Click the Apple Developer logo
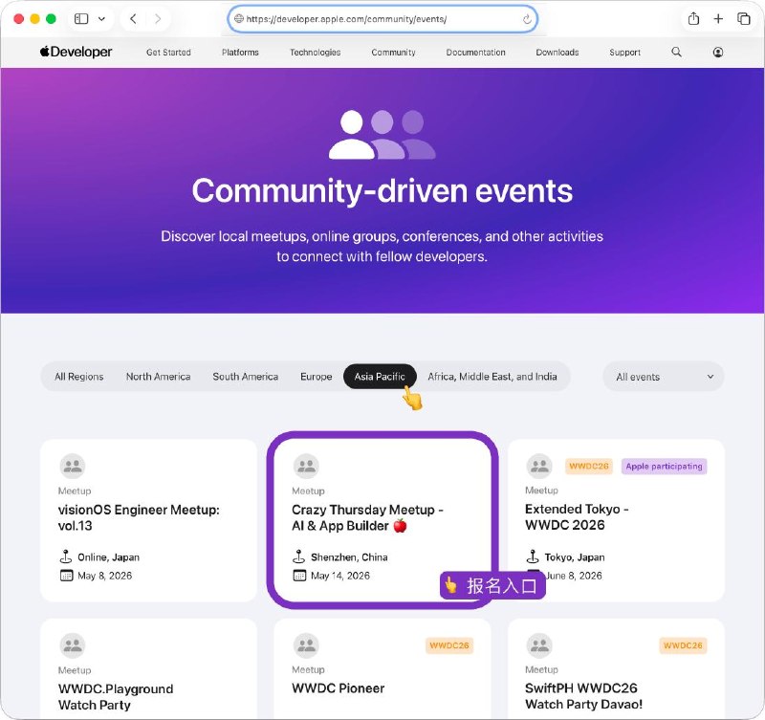Viewport: 765px width, 720px height. [x=76, y=52]
